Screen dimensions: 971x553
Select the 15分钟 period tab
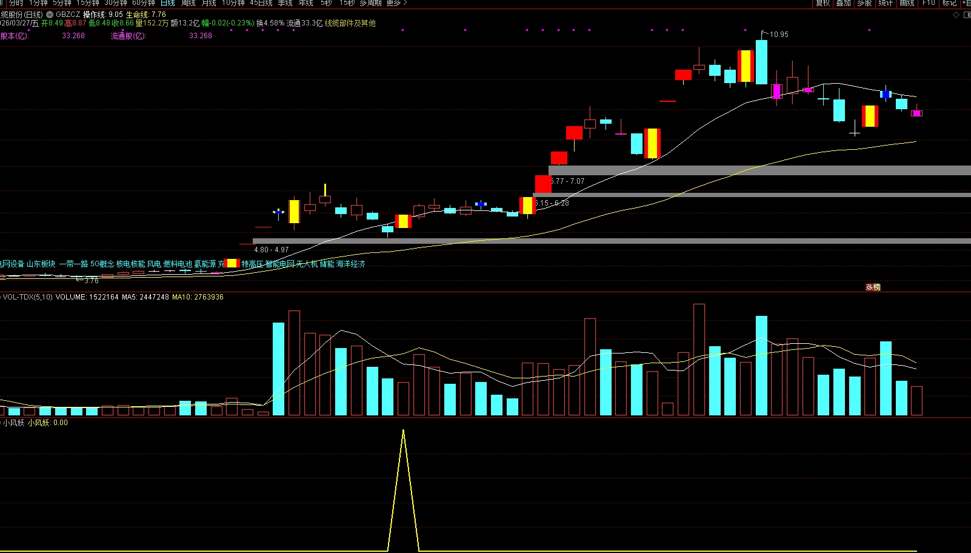pos(88,3)
